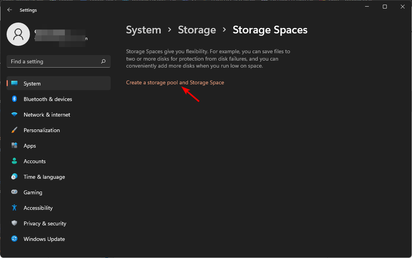This screenshot has height=258, width=412.
Task: Open the user profile picture
Action: click(18, 34)
